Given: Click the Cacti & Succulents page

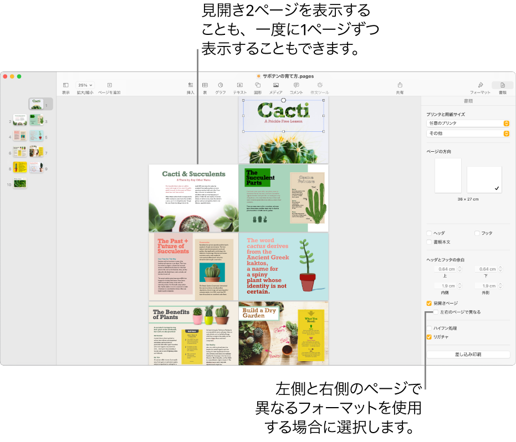Looking at the screenshot, I should click(193, 198).
